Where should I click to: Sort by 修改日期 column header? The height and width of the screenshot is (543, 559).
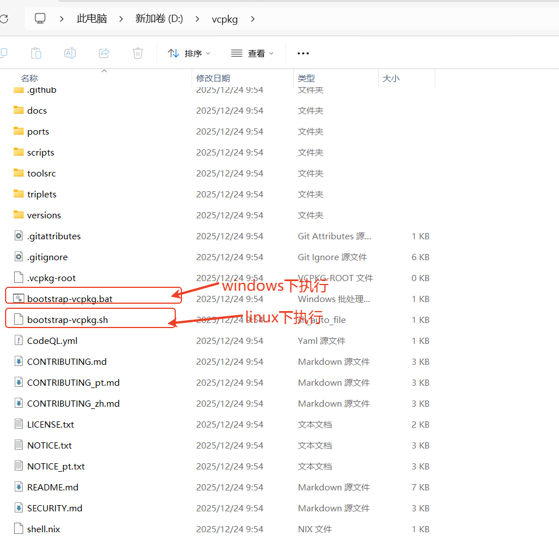pyautogui.click(x=213, y=78)
